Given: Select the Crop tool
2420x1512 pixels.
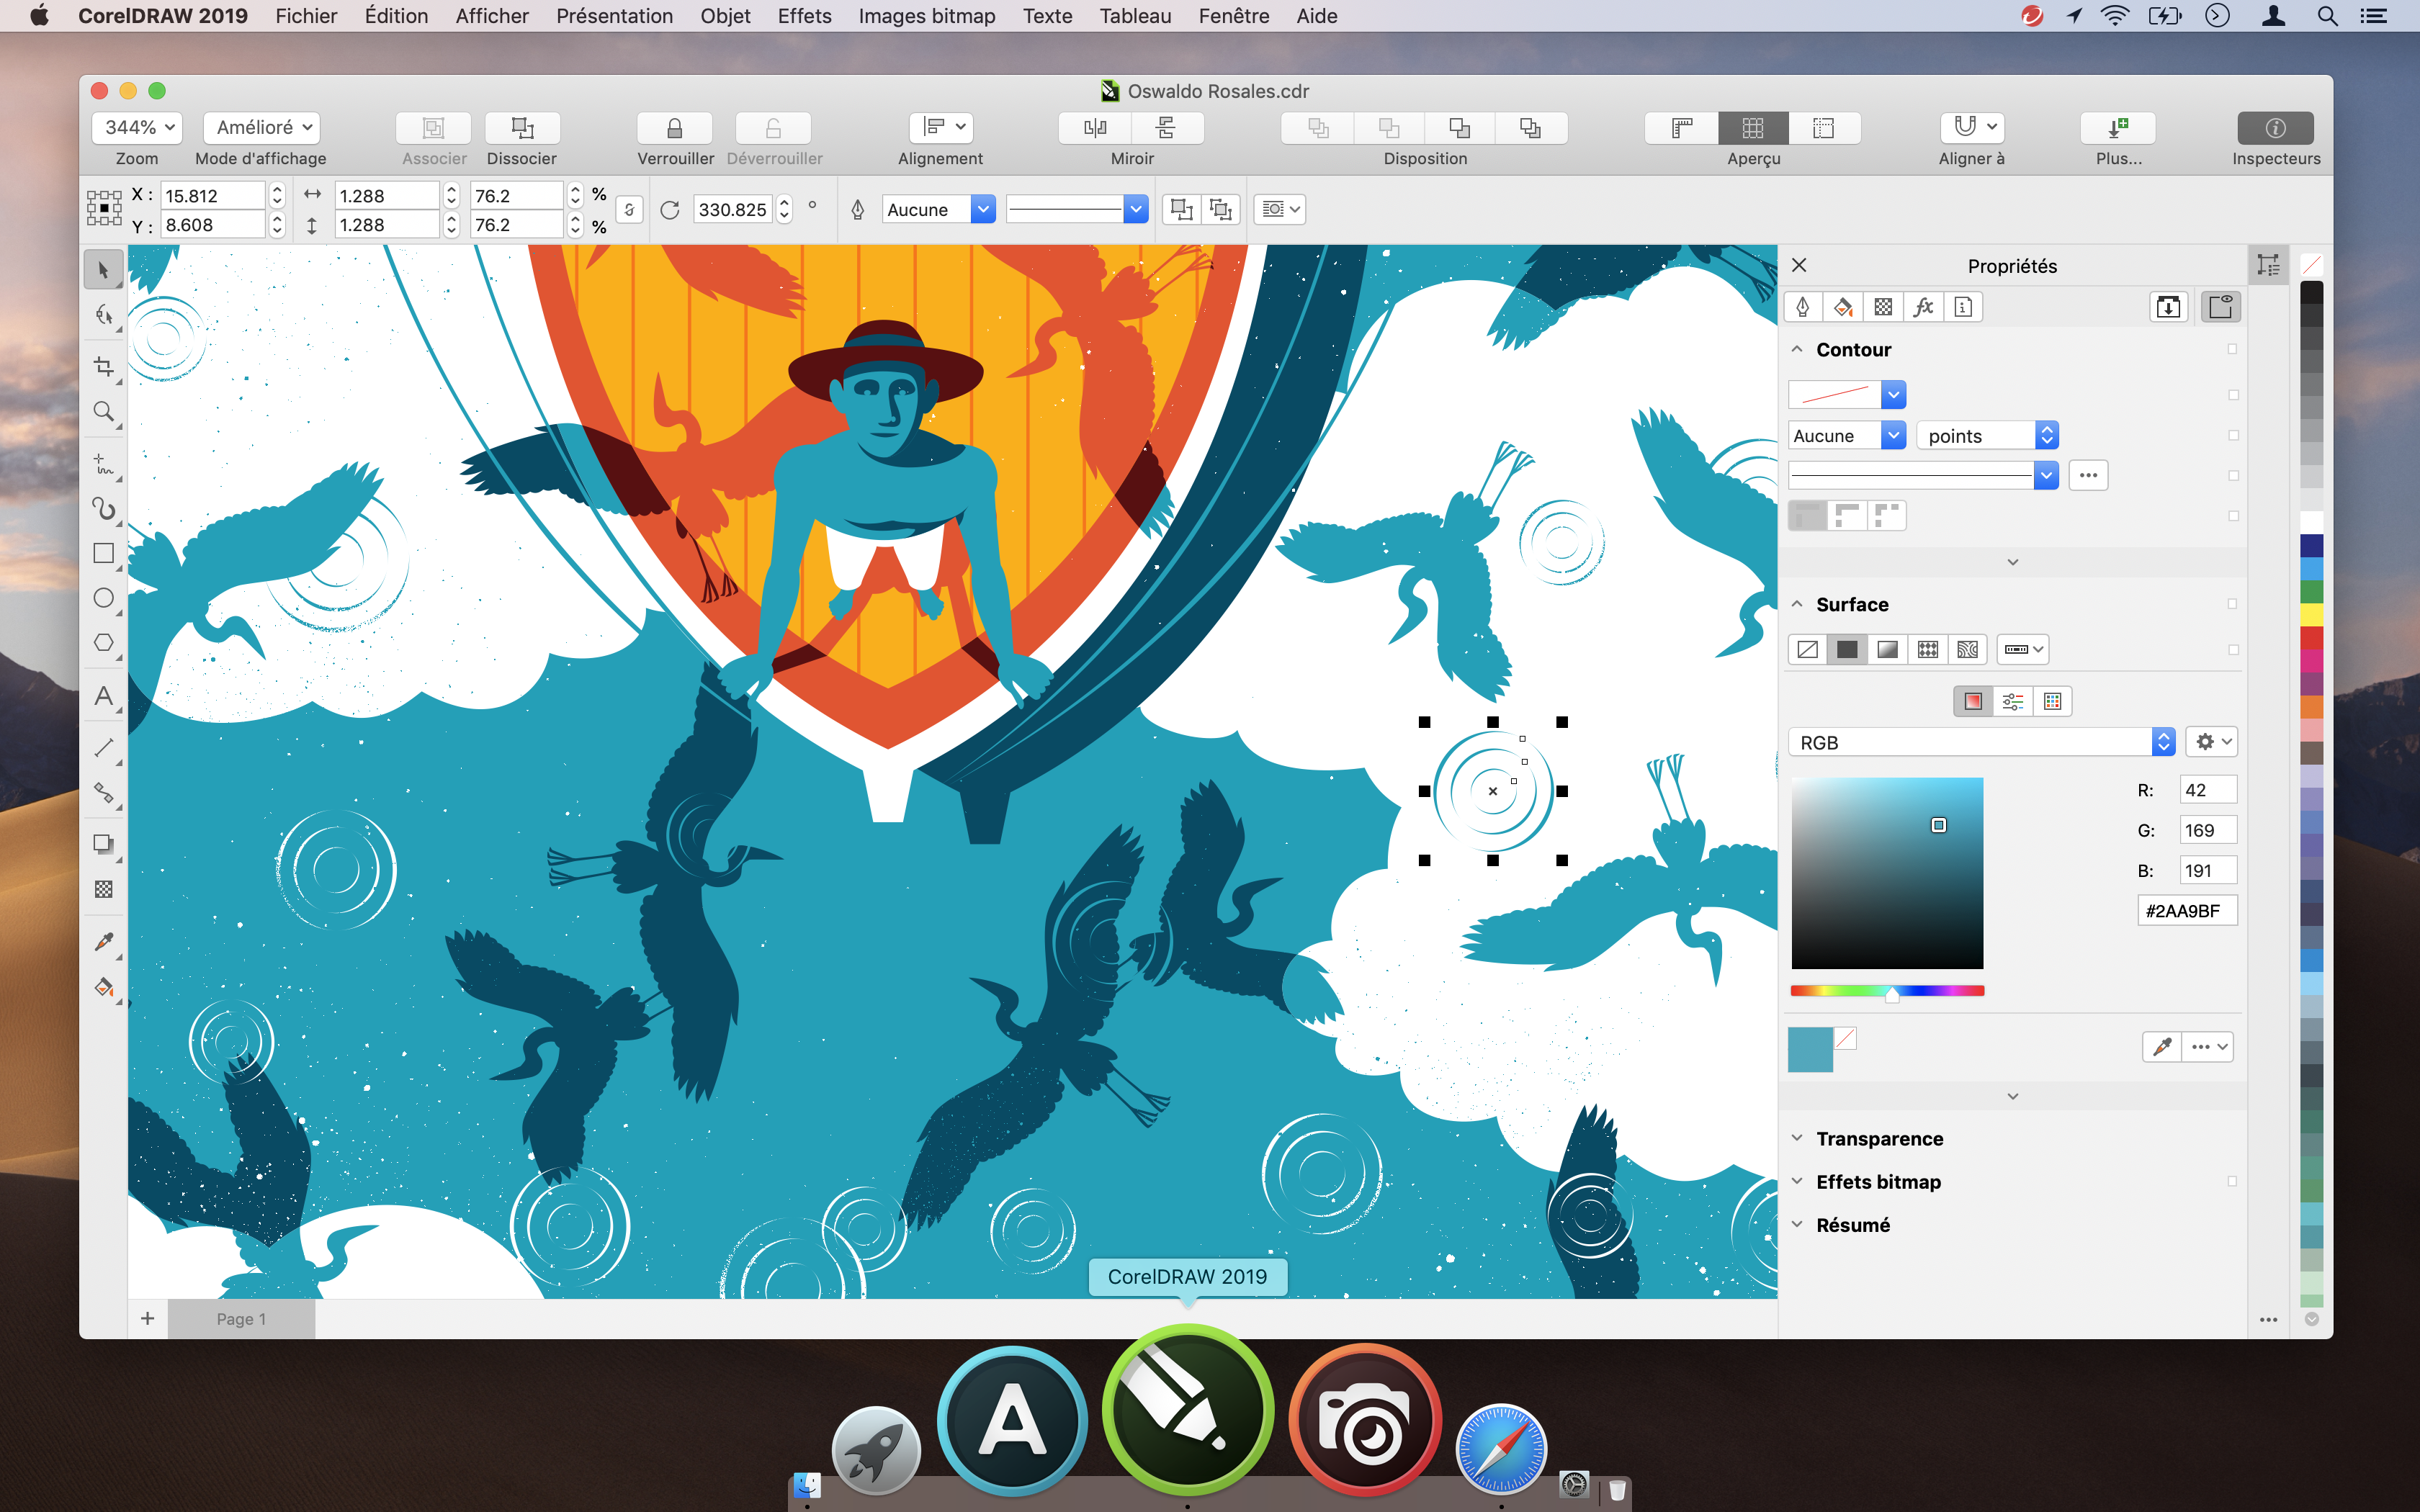Looking at the screenshot, I should coord(104,366).
